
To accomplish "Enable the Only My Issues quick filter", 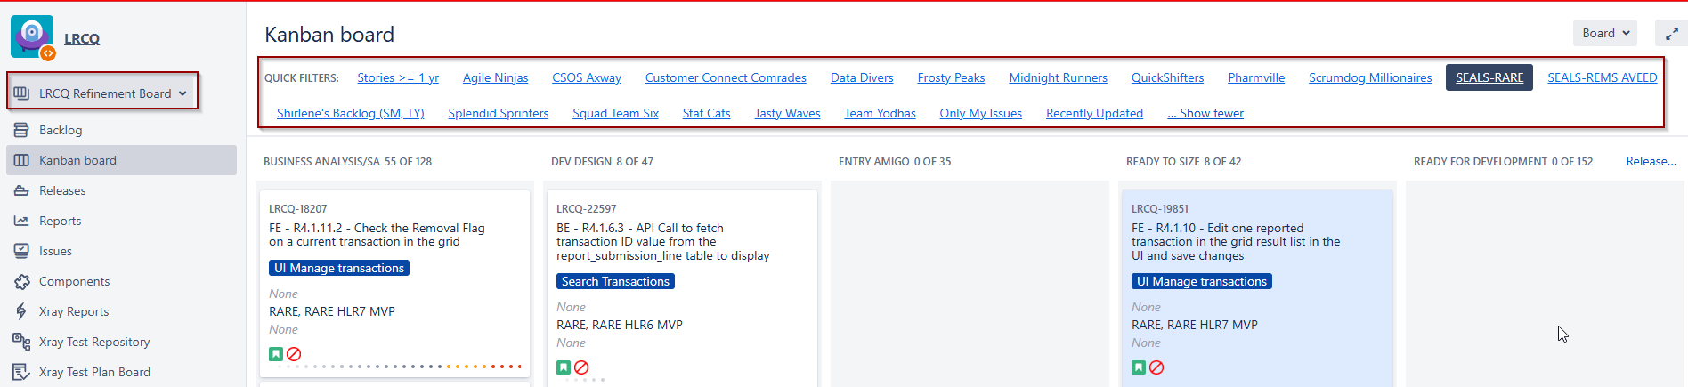I will click(x=980, y=113).
